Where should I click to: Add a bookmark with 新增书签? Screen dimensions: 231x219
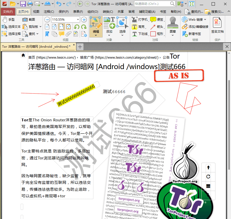[191, 34]
